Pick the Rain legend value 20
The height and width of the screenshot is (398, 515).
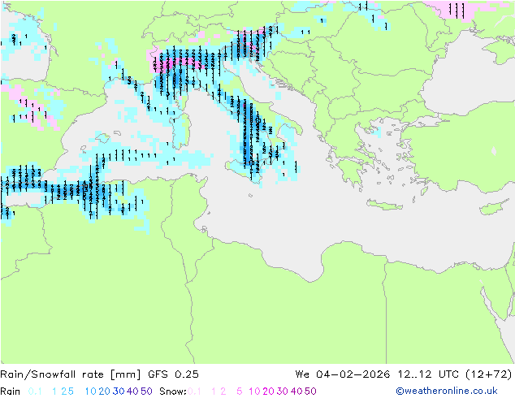pyautogui.click(x=105, y=392)
